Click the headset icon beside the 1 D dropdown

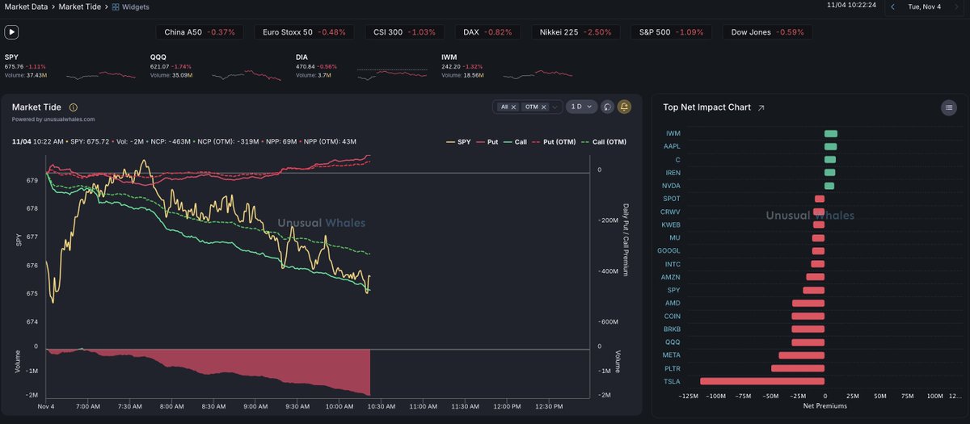[608, 107]
